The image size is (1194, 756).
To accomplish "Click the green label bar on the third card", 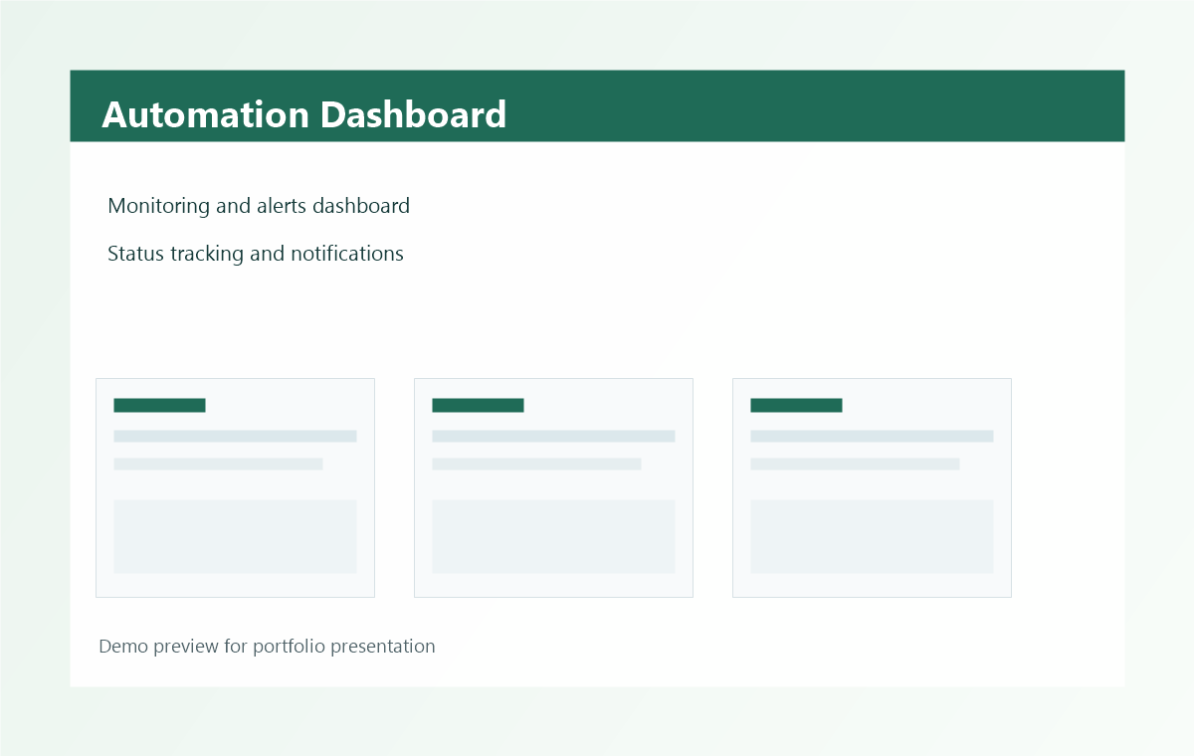I will [796, 405].
